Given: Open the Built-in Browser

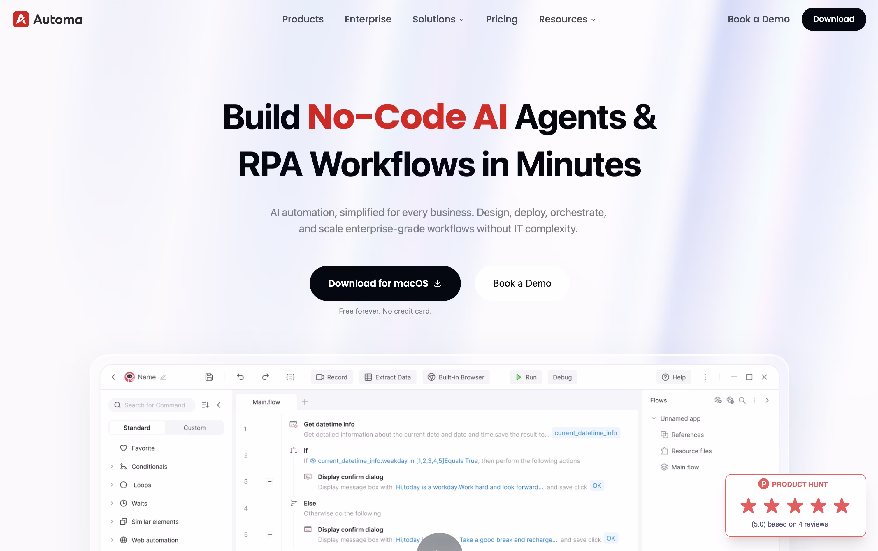Looking at the screenshot, I should (x=456, y=377).
